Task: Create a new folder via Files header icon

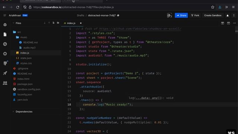Action: pos(58,23)
